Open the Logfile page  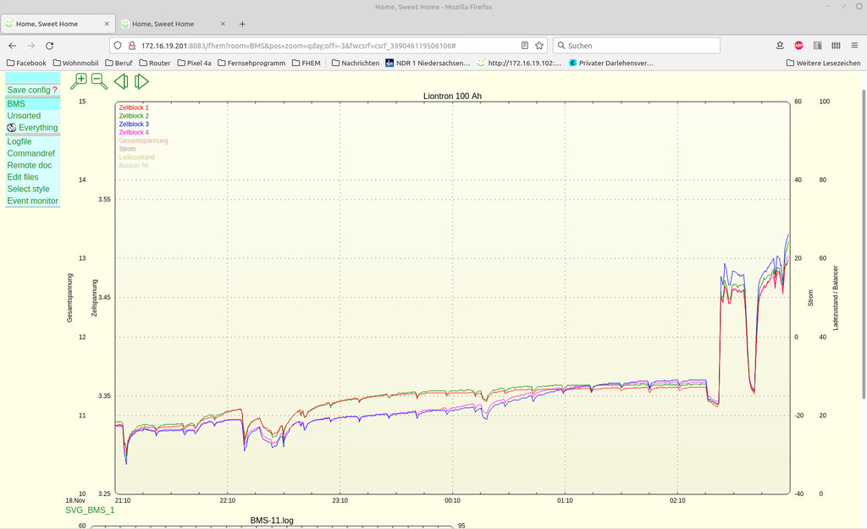coord(19,141)
